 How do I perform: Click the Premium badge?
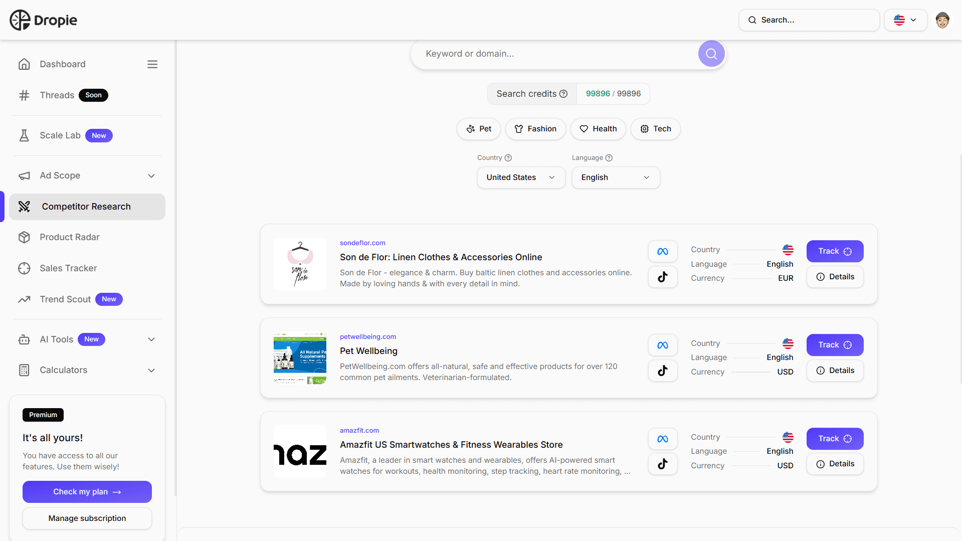pos(43,415)
